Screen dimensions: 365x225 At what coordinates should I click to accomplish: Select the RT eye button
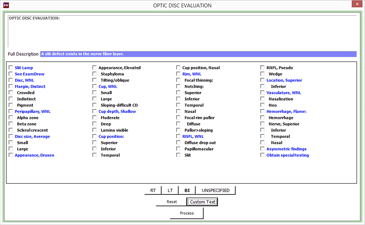coord(153,190)
